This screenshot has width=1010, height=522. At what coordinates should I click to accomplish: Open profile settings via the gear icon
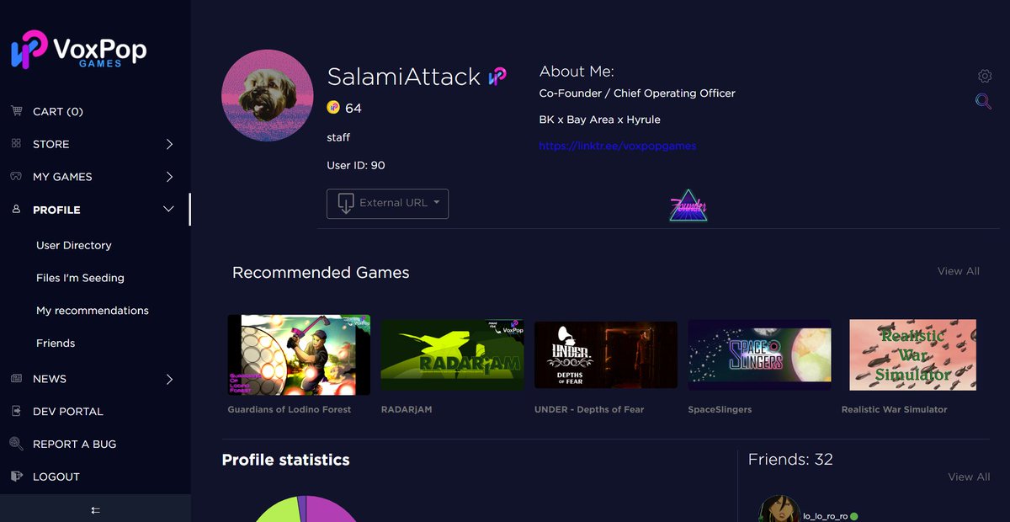point(984,76)
